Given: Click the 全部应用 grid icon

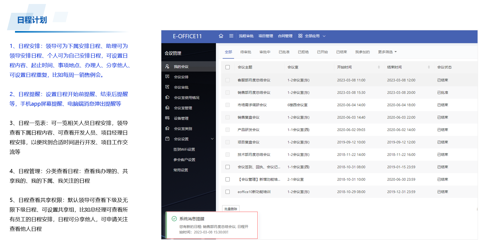Looking at the screenshot, I should (300, 36).
